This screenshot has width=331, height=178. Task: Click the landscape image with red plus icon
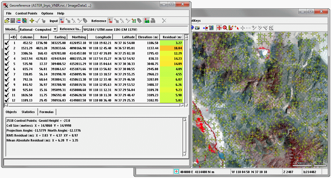(x=147, y=21)
